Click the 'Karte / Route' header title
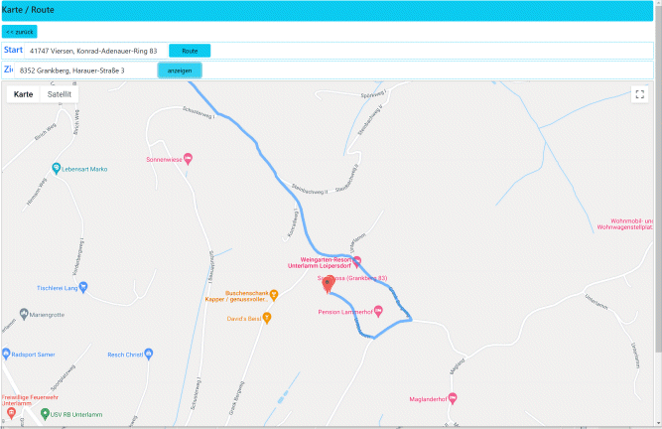 click(28, 10)
